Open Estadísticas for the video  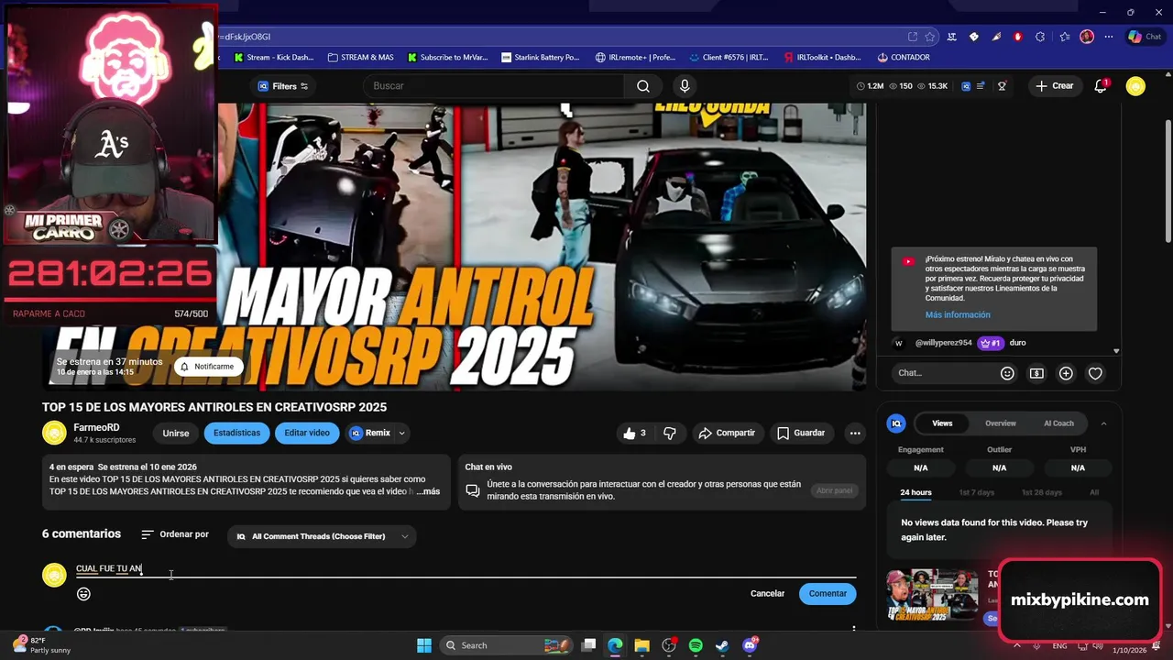(236, 434)
